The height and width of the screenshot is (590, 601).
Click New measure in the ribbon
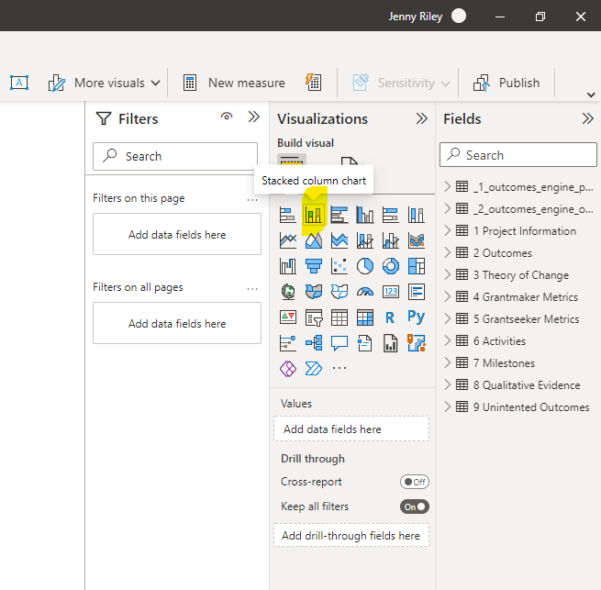coord(235,83)
